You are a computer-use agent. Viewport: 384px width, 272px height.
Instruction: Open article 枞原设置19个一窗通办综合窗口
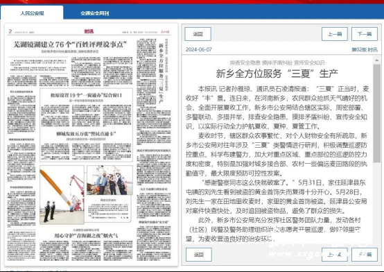coord(86,95)
